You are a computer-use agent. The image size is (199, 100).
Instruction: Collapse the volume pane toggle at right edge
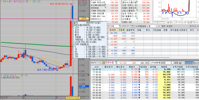(88, 75)
